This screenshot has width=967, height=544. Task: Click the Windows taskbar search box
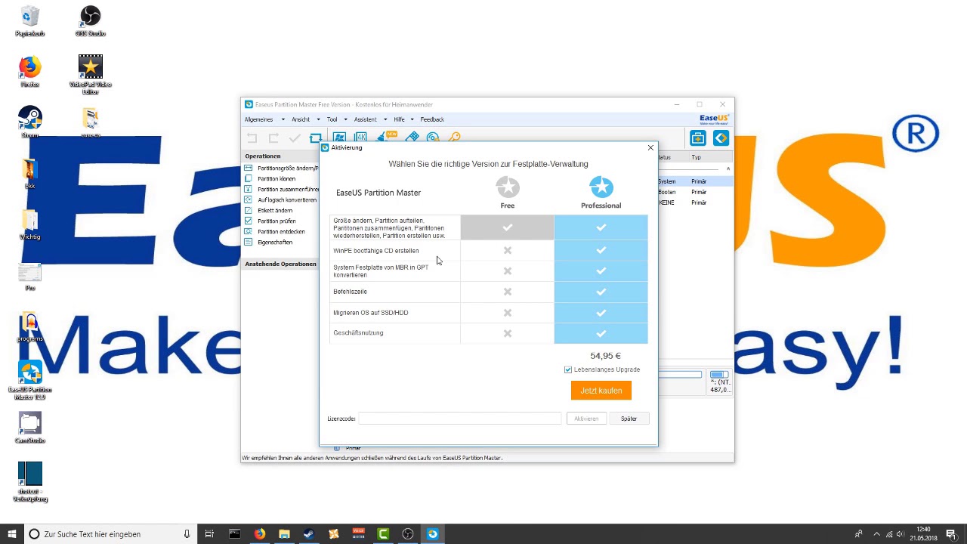110,534
